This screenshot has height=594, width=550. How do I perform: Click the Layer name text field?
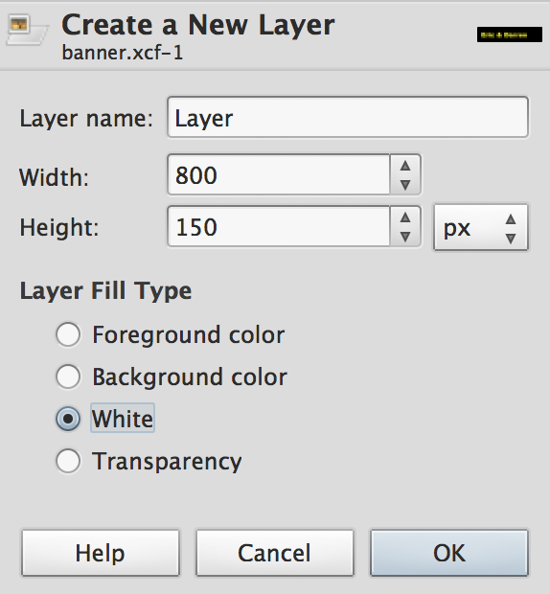[x=348, y=117]
